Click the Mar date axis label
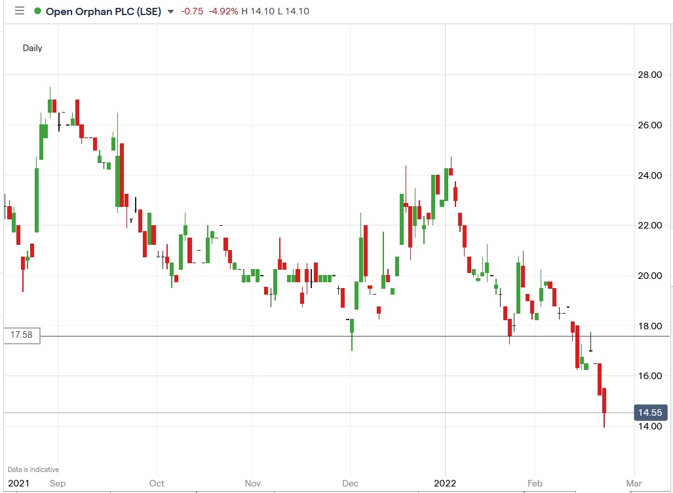 coord(634,483)
